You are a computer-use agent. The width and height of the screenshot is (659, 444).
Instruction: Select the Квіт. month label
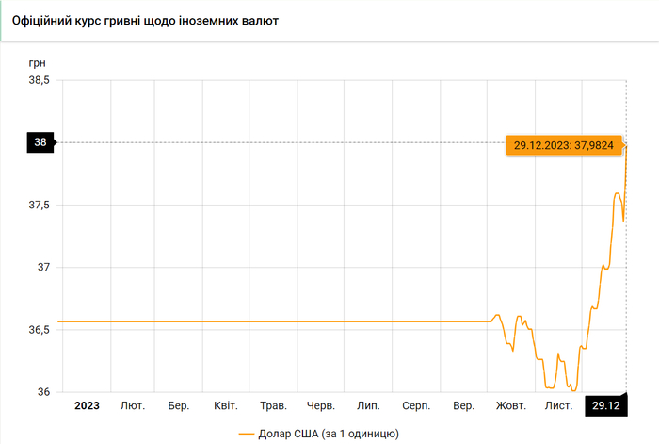click(x=226, y=405)
